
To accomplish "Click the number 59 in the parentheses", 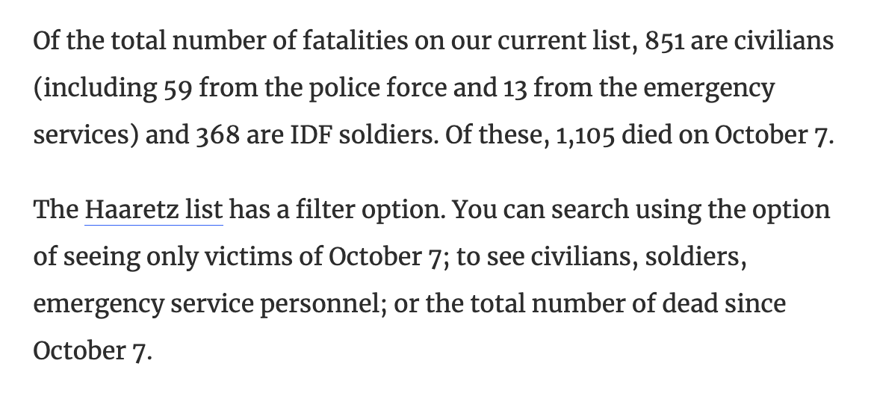I will 177,90.
